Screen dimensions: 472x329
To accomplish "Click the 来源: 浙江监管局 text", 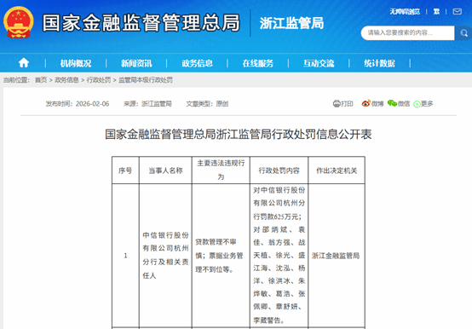I will tap(147, 104).
